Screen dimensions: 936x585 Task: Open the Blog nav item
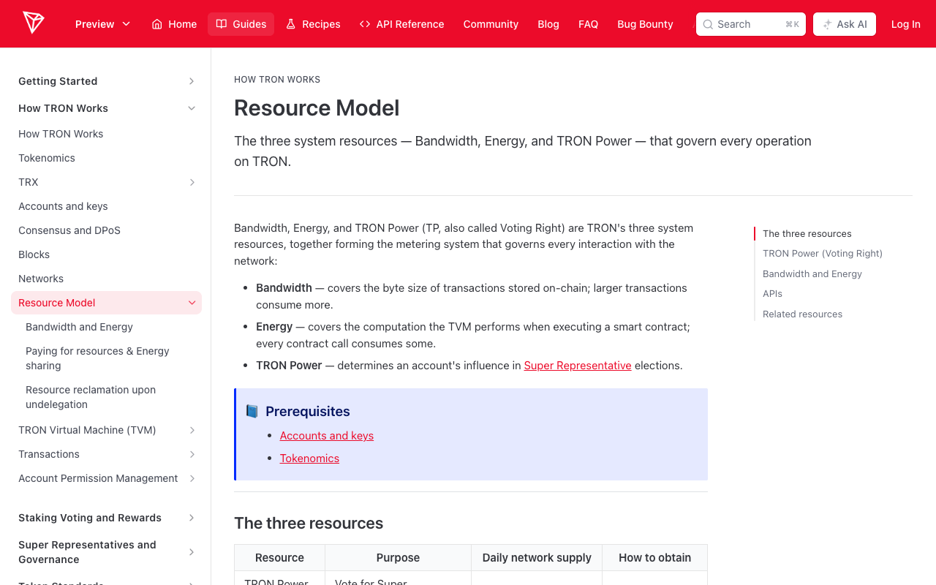point(548,24)
